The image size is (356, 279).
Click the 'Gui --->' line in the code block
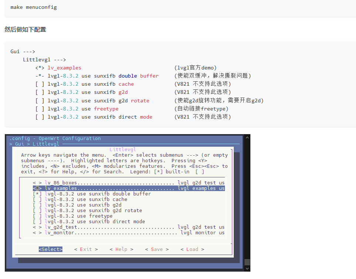coord(23,52)
